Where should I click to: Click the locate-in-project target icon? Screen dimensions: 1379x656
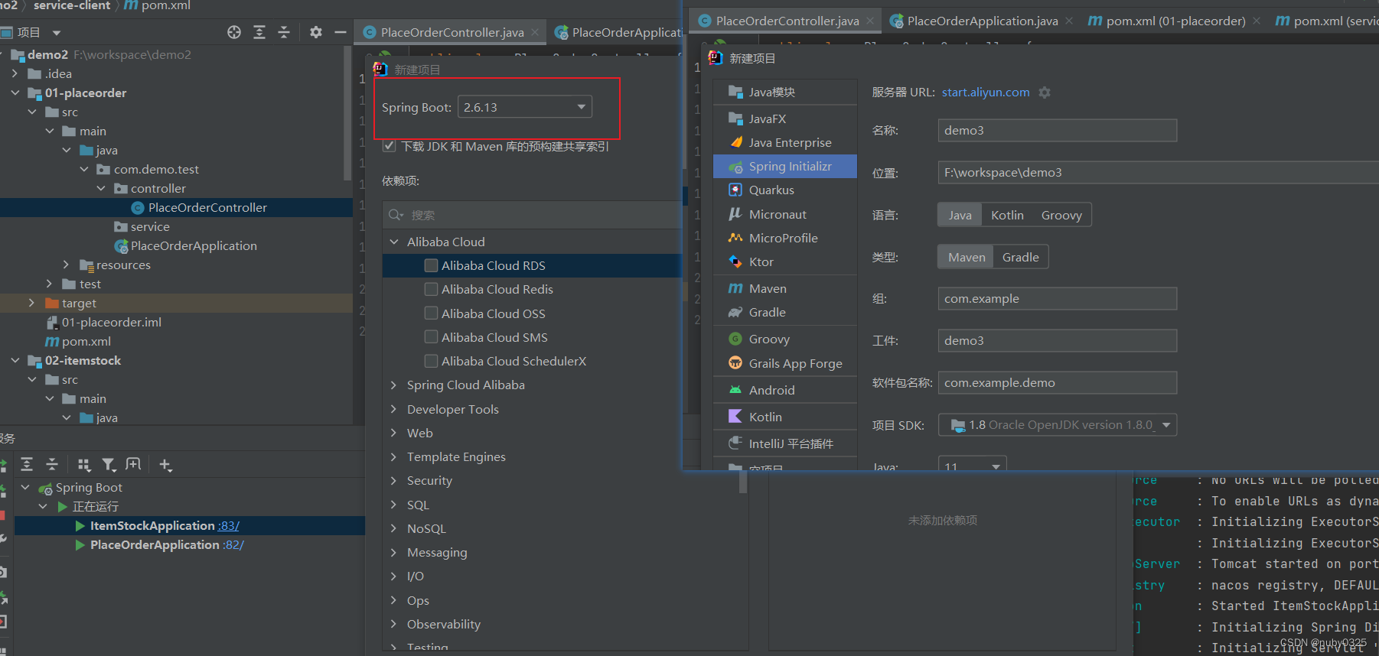tap(234, 32)
